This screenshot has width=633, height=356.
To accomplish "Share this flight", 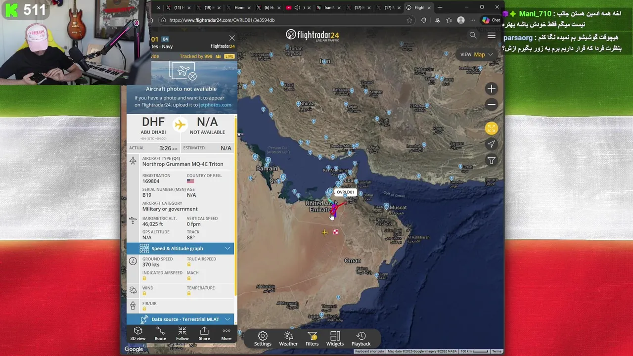I will click(x=204, y=334).
